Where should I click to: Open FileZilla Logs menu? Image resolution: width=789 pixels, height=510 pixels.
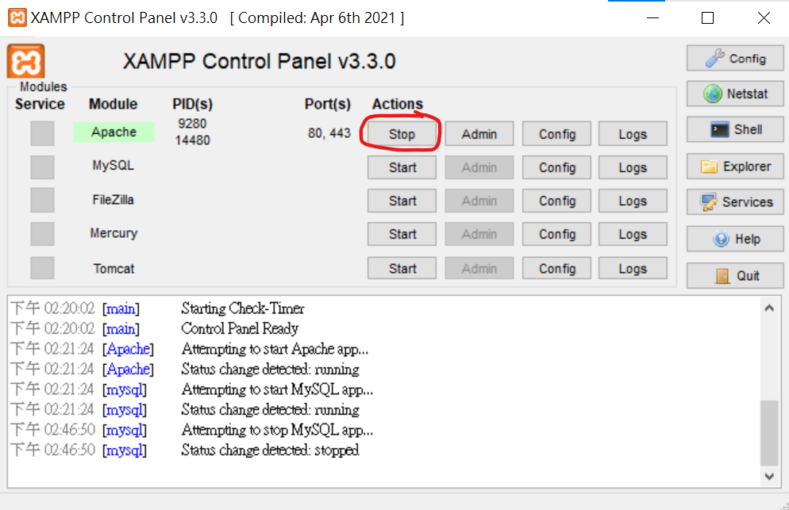633,201
